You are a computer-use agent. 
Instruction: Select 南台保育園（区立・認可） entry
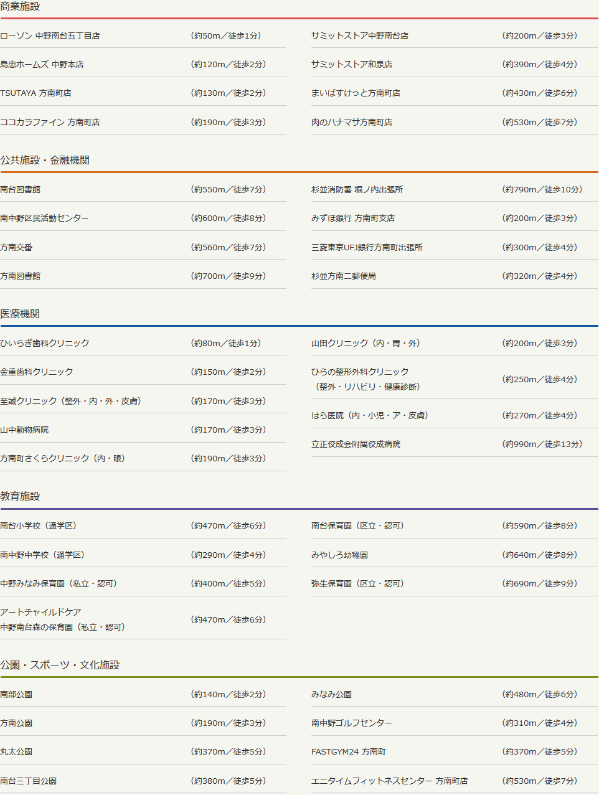click(357, 525)
